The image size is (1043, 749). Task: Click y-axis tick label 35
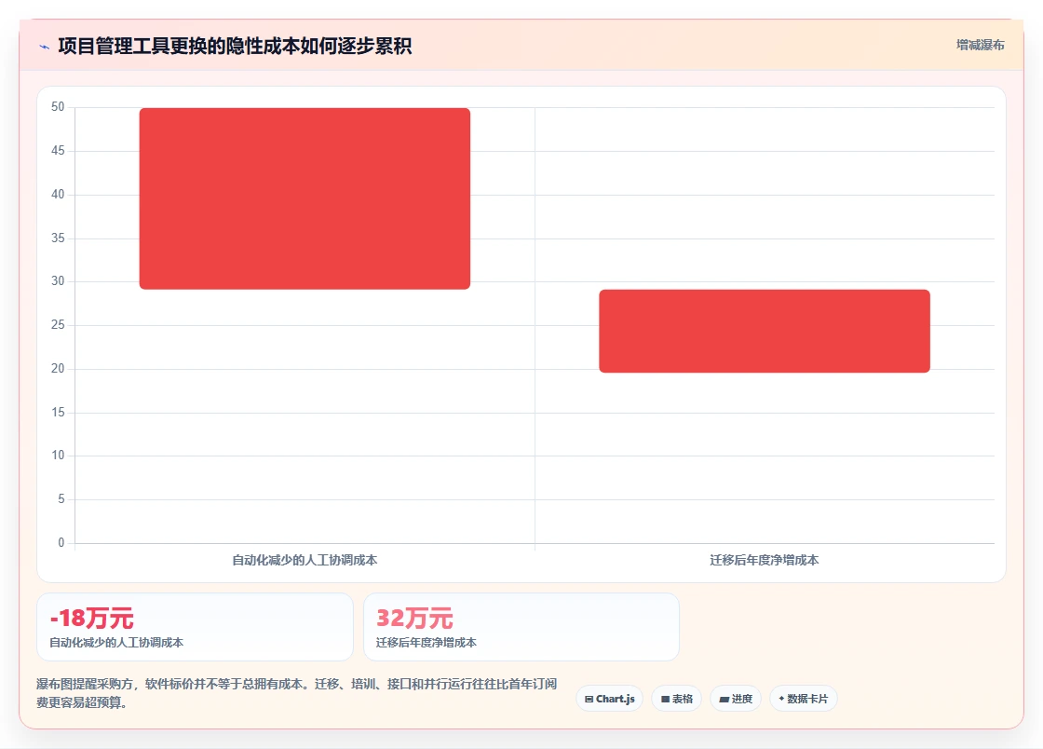tap(58, 238)
